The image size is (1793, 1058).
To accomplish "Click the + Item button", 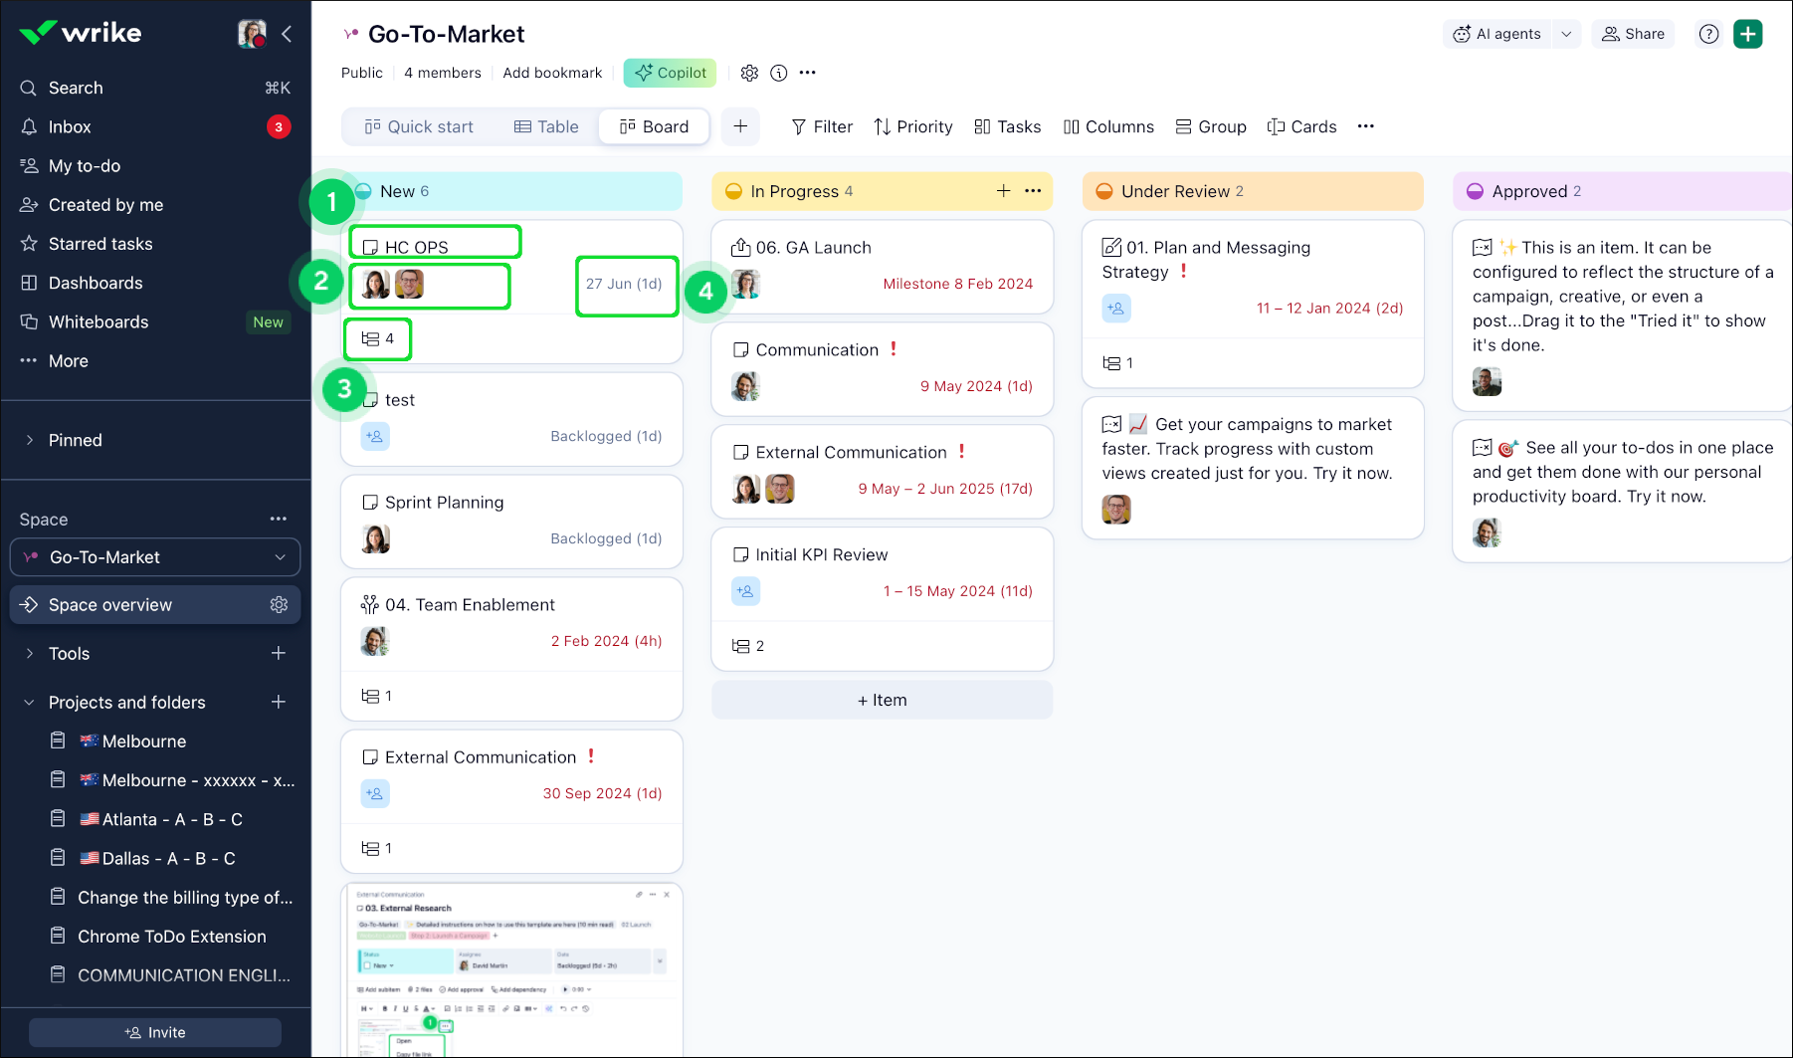I will [883, 700].
